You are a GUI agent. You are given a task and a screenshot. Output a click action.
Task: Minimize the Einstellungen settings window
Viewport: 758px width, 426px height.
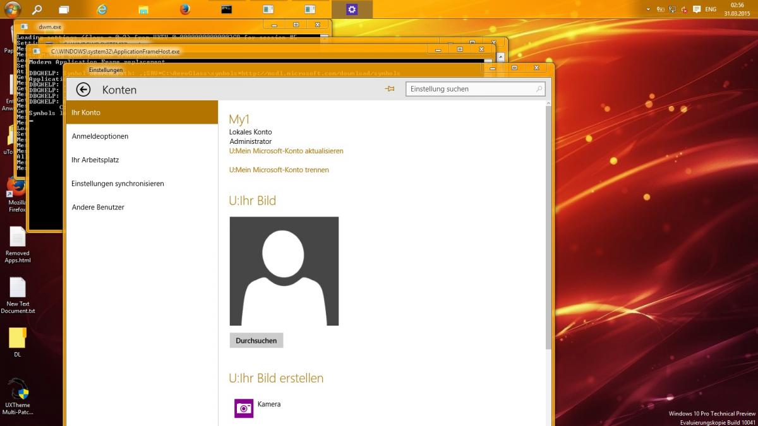[492, 68]
